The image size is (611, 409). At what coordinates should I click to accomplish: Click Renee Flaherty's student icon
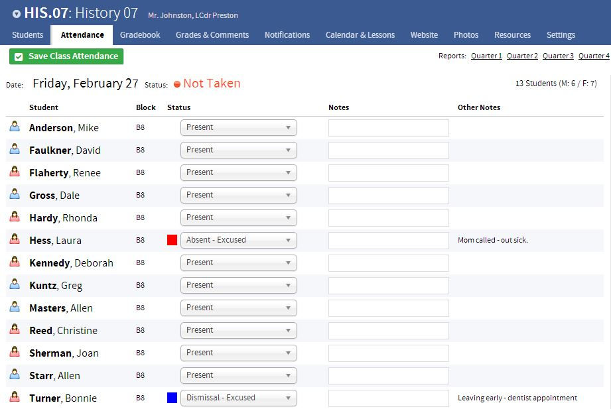pos(15,172)
